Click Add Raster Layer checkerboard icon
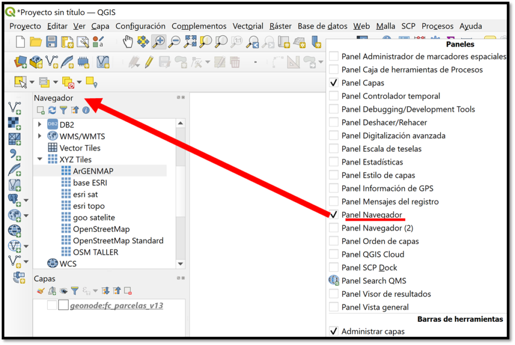 (x=15, y=124)
